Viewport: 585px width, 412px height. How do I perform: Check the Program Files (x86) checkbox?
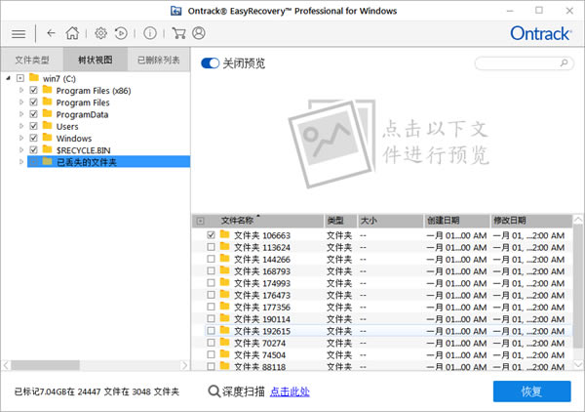pyautogui.click(x=34, y=90)
